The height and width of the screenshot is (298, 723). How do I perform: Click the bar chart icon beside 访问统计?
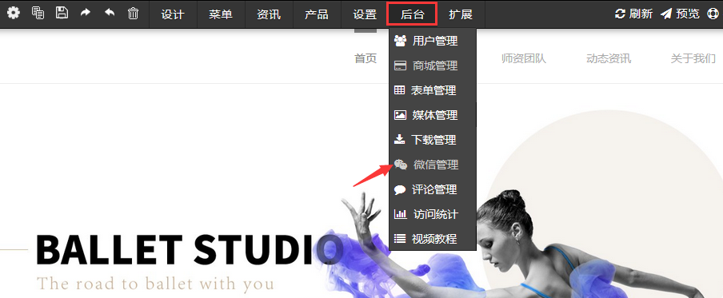(x=400, y=214)
